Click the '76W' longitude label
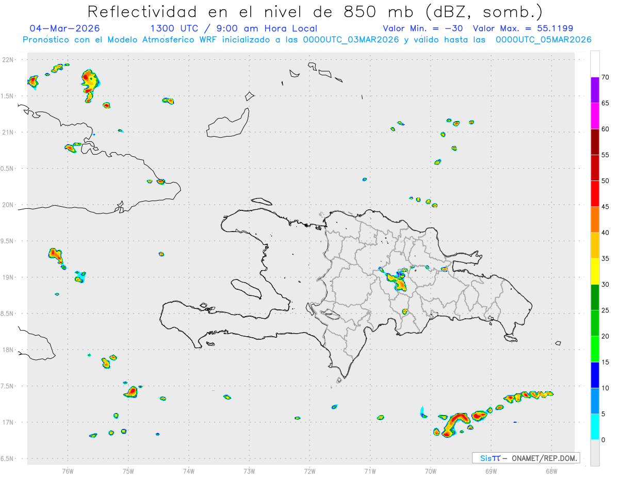 tap(68, 471)
